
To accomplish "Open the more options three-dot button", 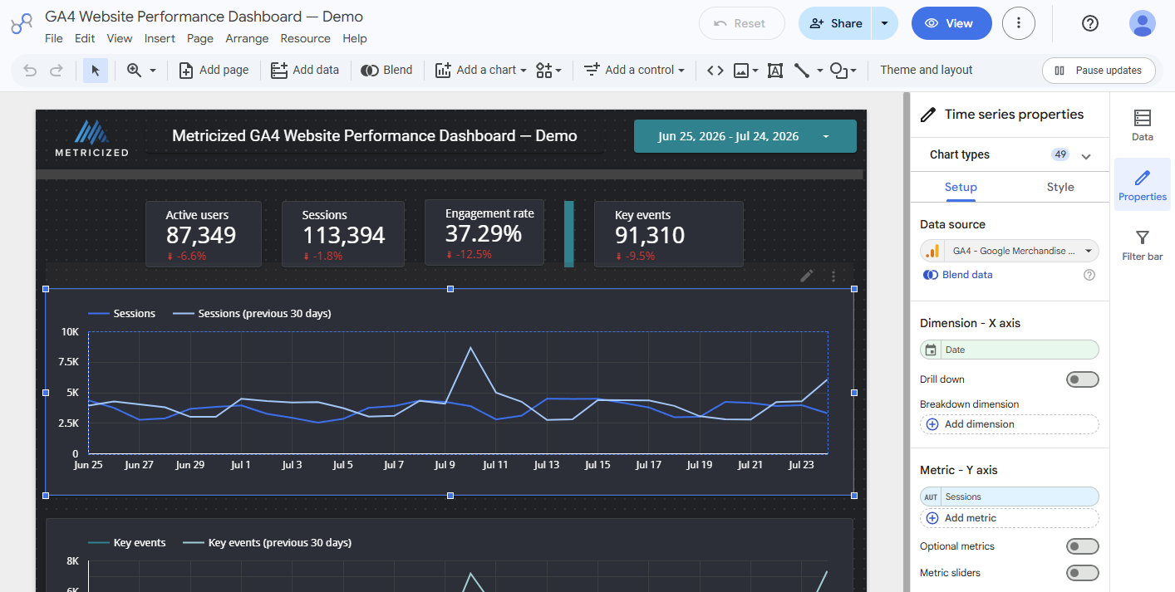I will (1019, 23).
